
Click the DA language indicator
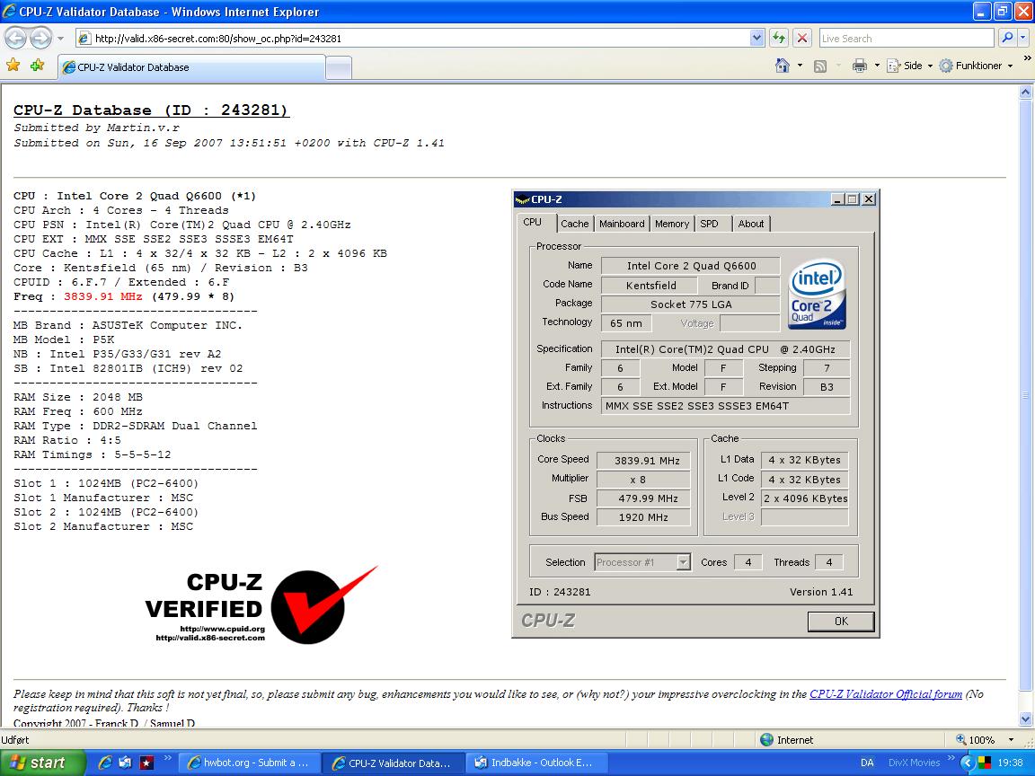pyautogui.click(x=867, y=763)
